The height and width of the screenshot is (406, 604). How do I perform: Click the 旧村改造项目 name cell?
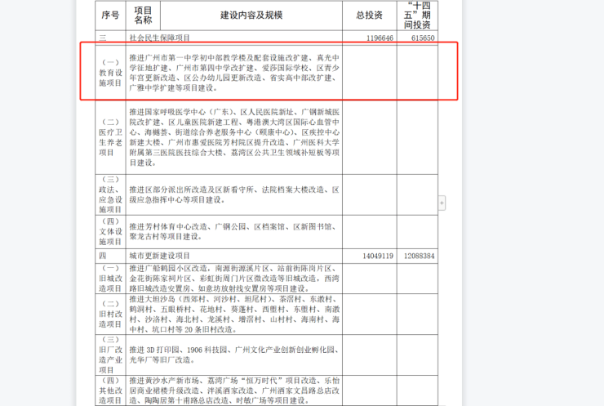click(109, 314)
